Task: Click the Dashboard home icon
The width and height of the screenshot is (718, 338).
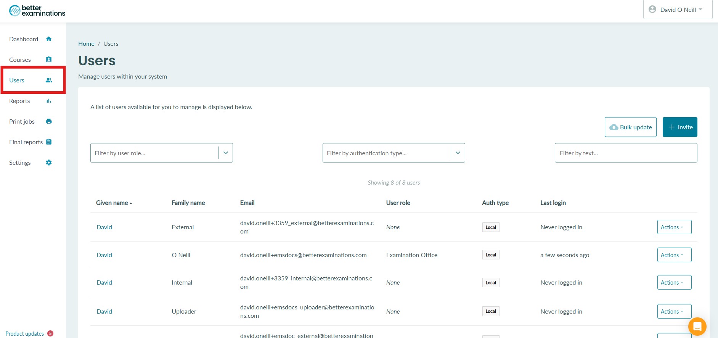Action: point(49,39)
